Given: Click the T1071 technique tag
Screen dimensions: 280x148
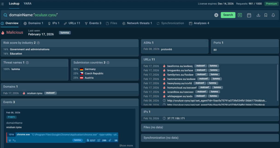Looking at the screenshot, I should 11,117.
